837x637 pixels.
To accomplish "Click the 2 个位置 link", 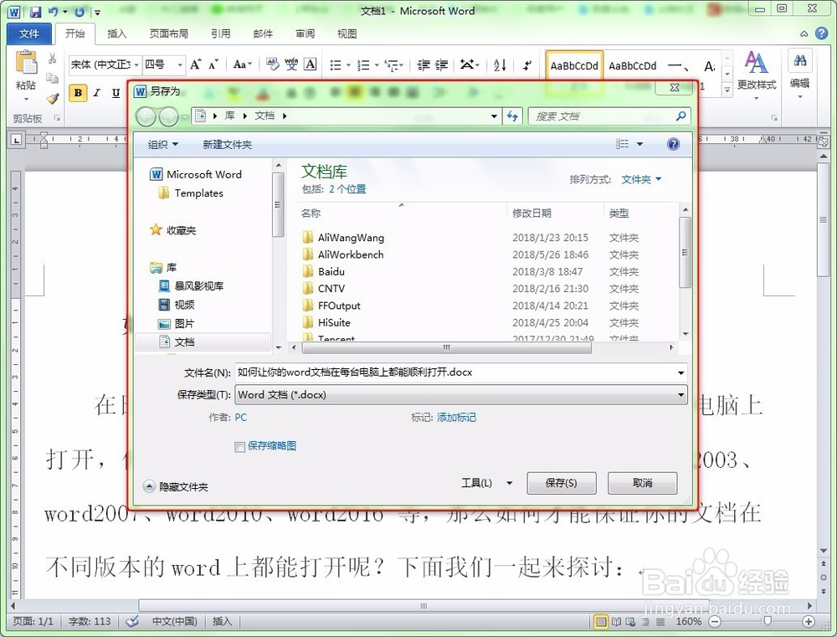I will coord(347,189).
